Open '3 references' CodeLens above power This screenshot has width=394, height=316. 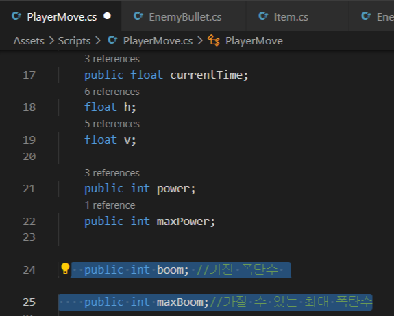click(x=112, y=173)
